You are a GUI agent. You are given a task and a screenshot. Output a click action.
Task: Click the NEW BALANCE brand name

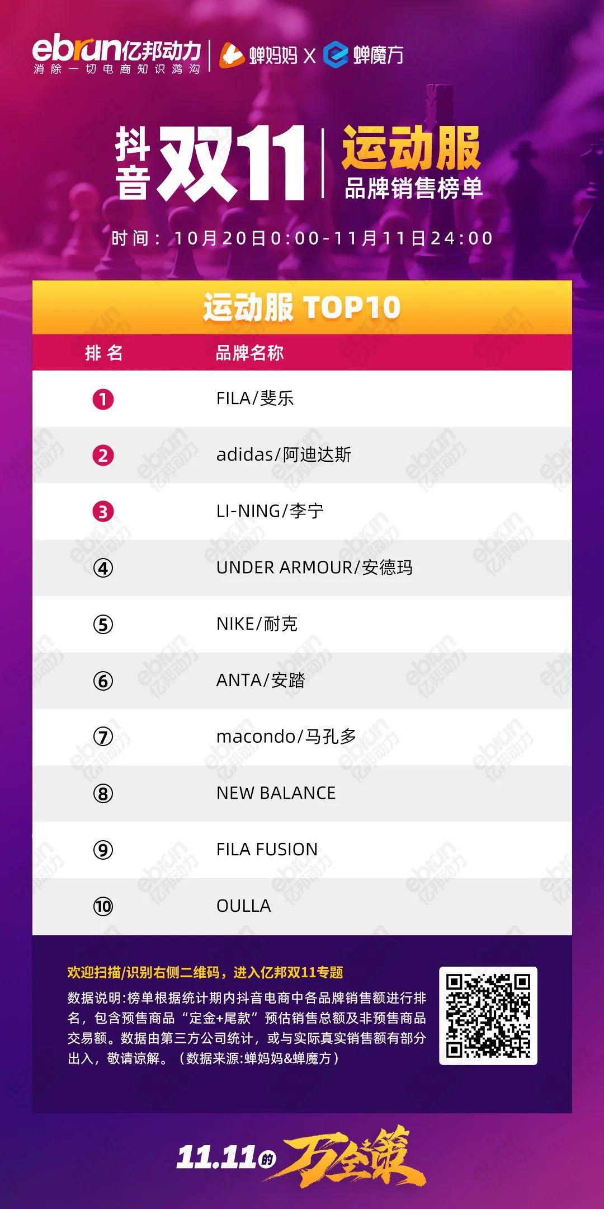[276, 793]
